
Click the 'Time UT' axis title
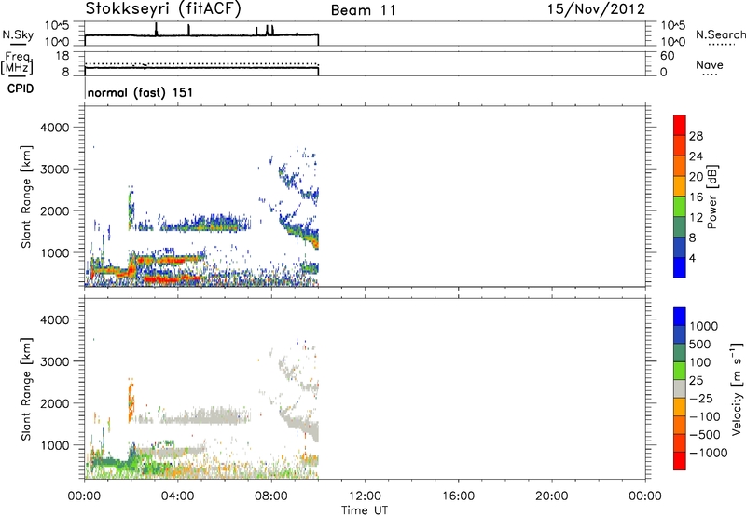click(x=365, y=510)
